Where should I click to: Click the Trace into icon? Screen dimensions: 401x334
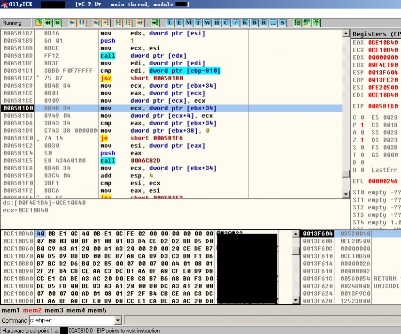pos(118,23)
